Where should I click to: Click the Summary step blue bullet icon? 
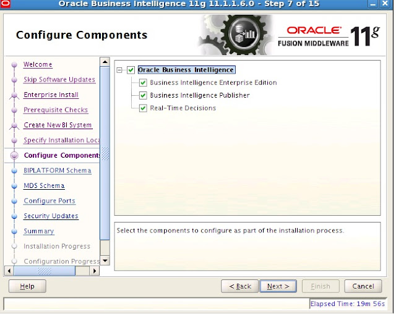pos(14,231)
